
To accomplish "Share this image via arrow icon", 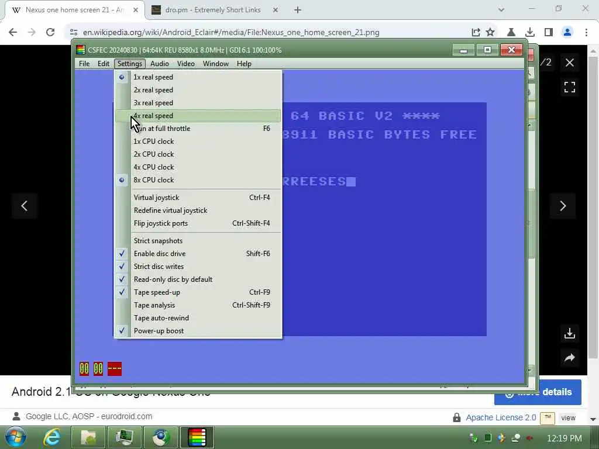I will tap(570, 358).
